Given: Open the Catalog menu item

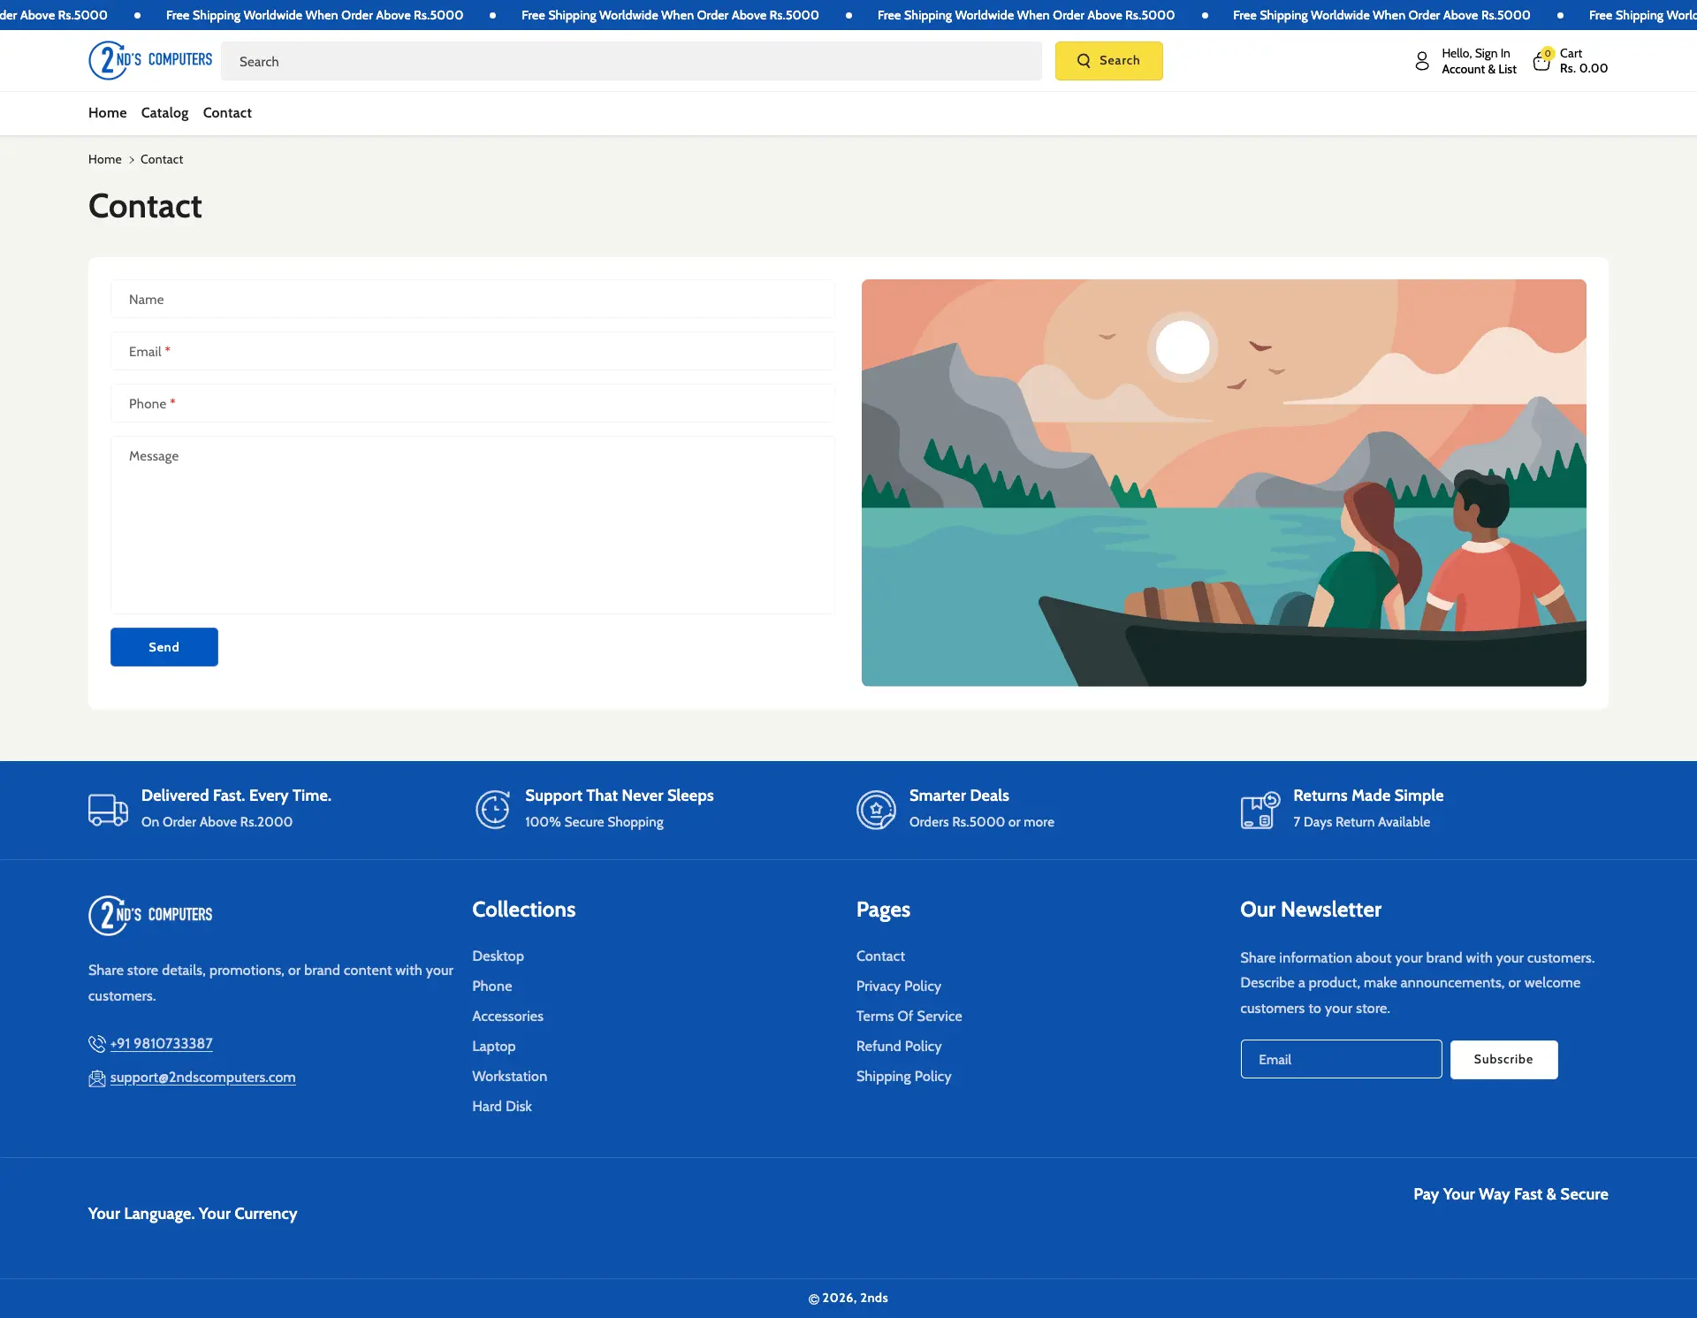Looking at the screenshot, I should [165, 112].
